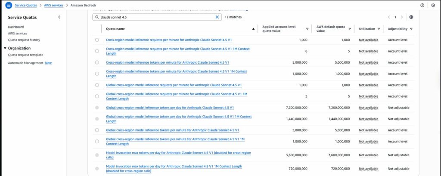Open Quota request history

click(24, 40)
